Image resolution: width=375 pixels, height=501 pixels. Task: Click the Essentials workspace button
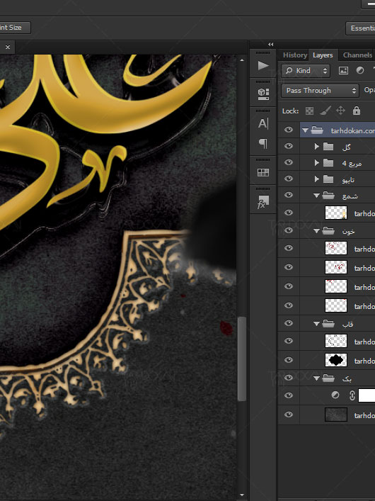click(x=361, y=28)
